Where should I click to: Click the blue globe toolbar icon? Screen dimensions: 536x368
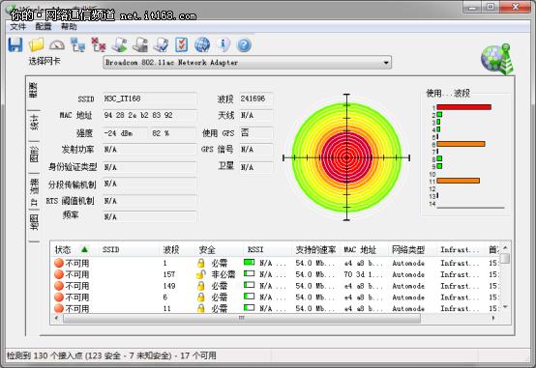point(202,44)
